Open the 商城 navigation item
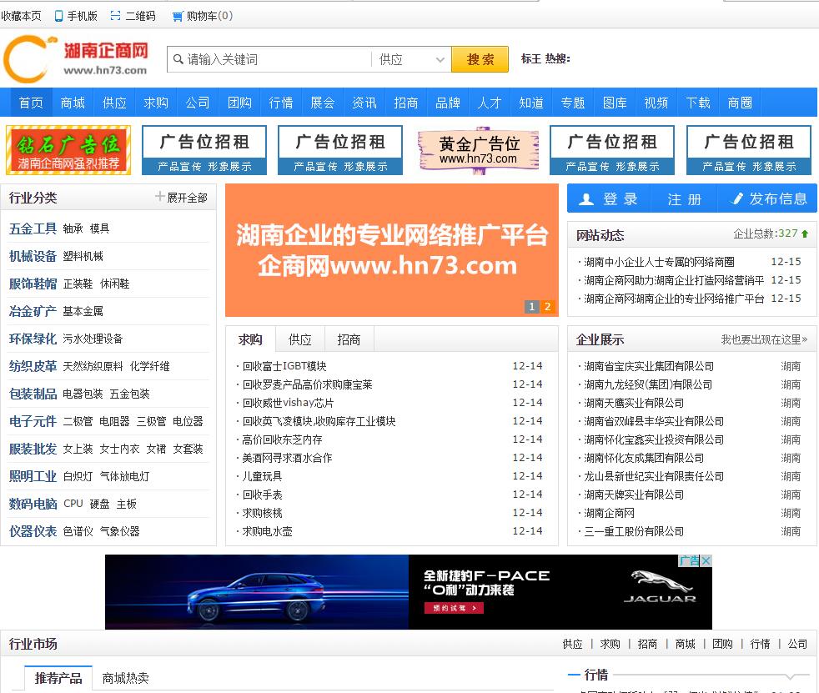The image size is (819, 693). pyautogui.click(x=73, y=103)
